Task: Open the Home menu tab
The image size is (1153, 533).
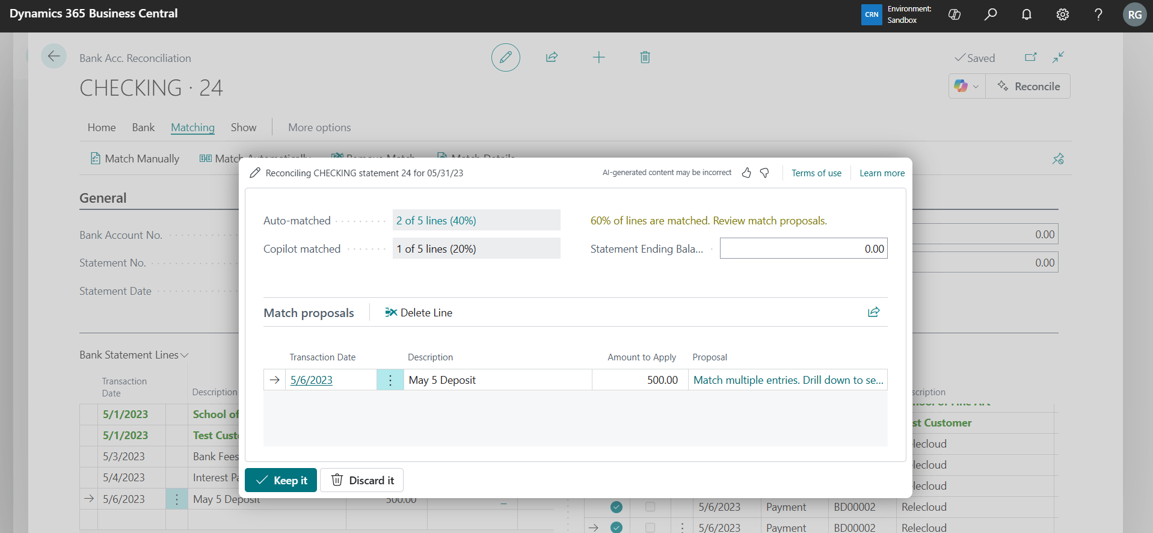Action: (x=102, y=128)
